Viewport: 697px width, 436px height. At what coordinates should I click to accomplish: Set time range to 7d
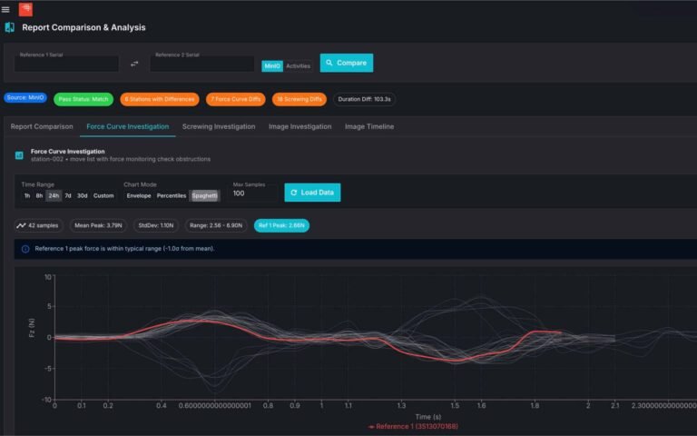[x=68, y=196]
